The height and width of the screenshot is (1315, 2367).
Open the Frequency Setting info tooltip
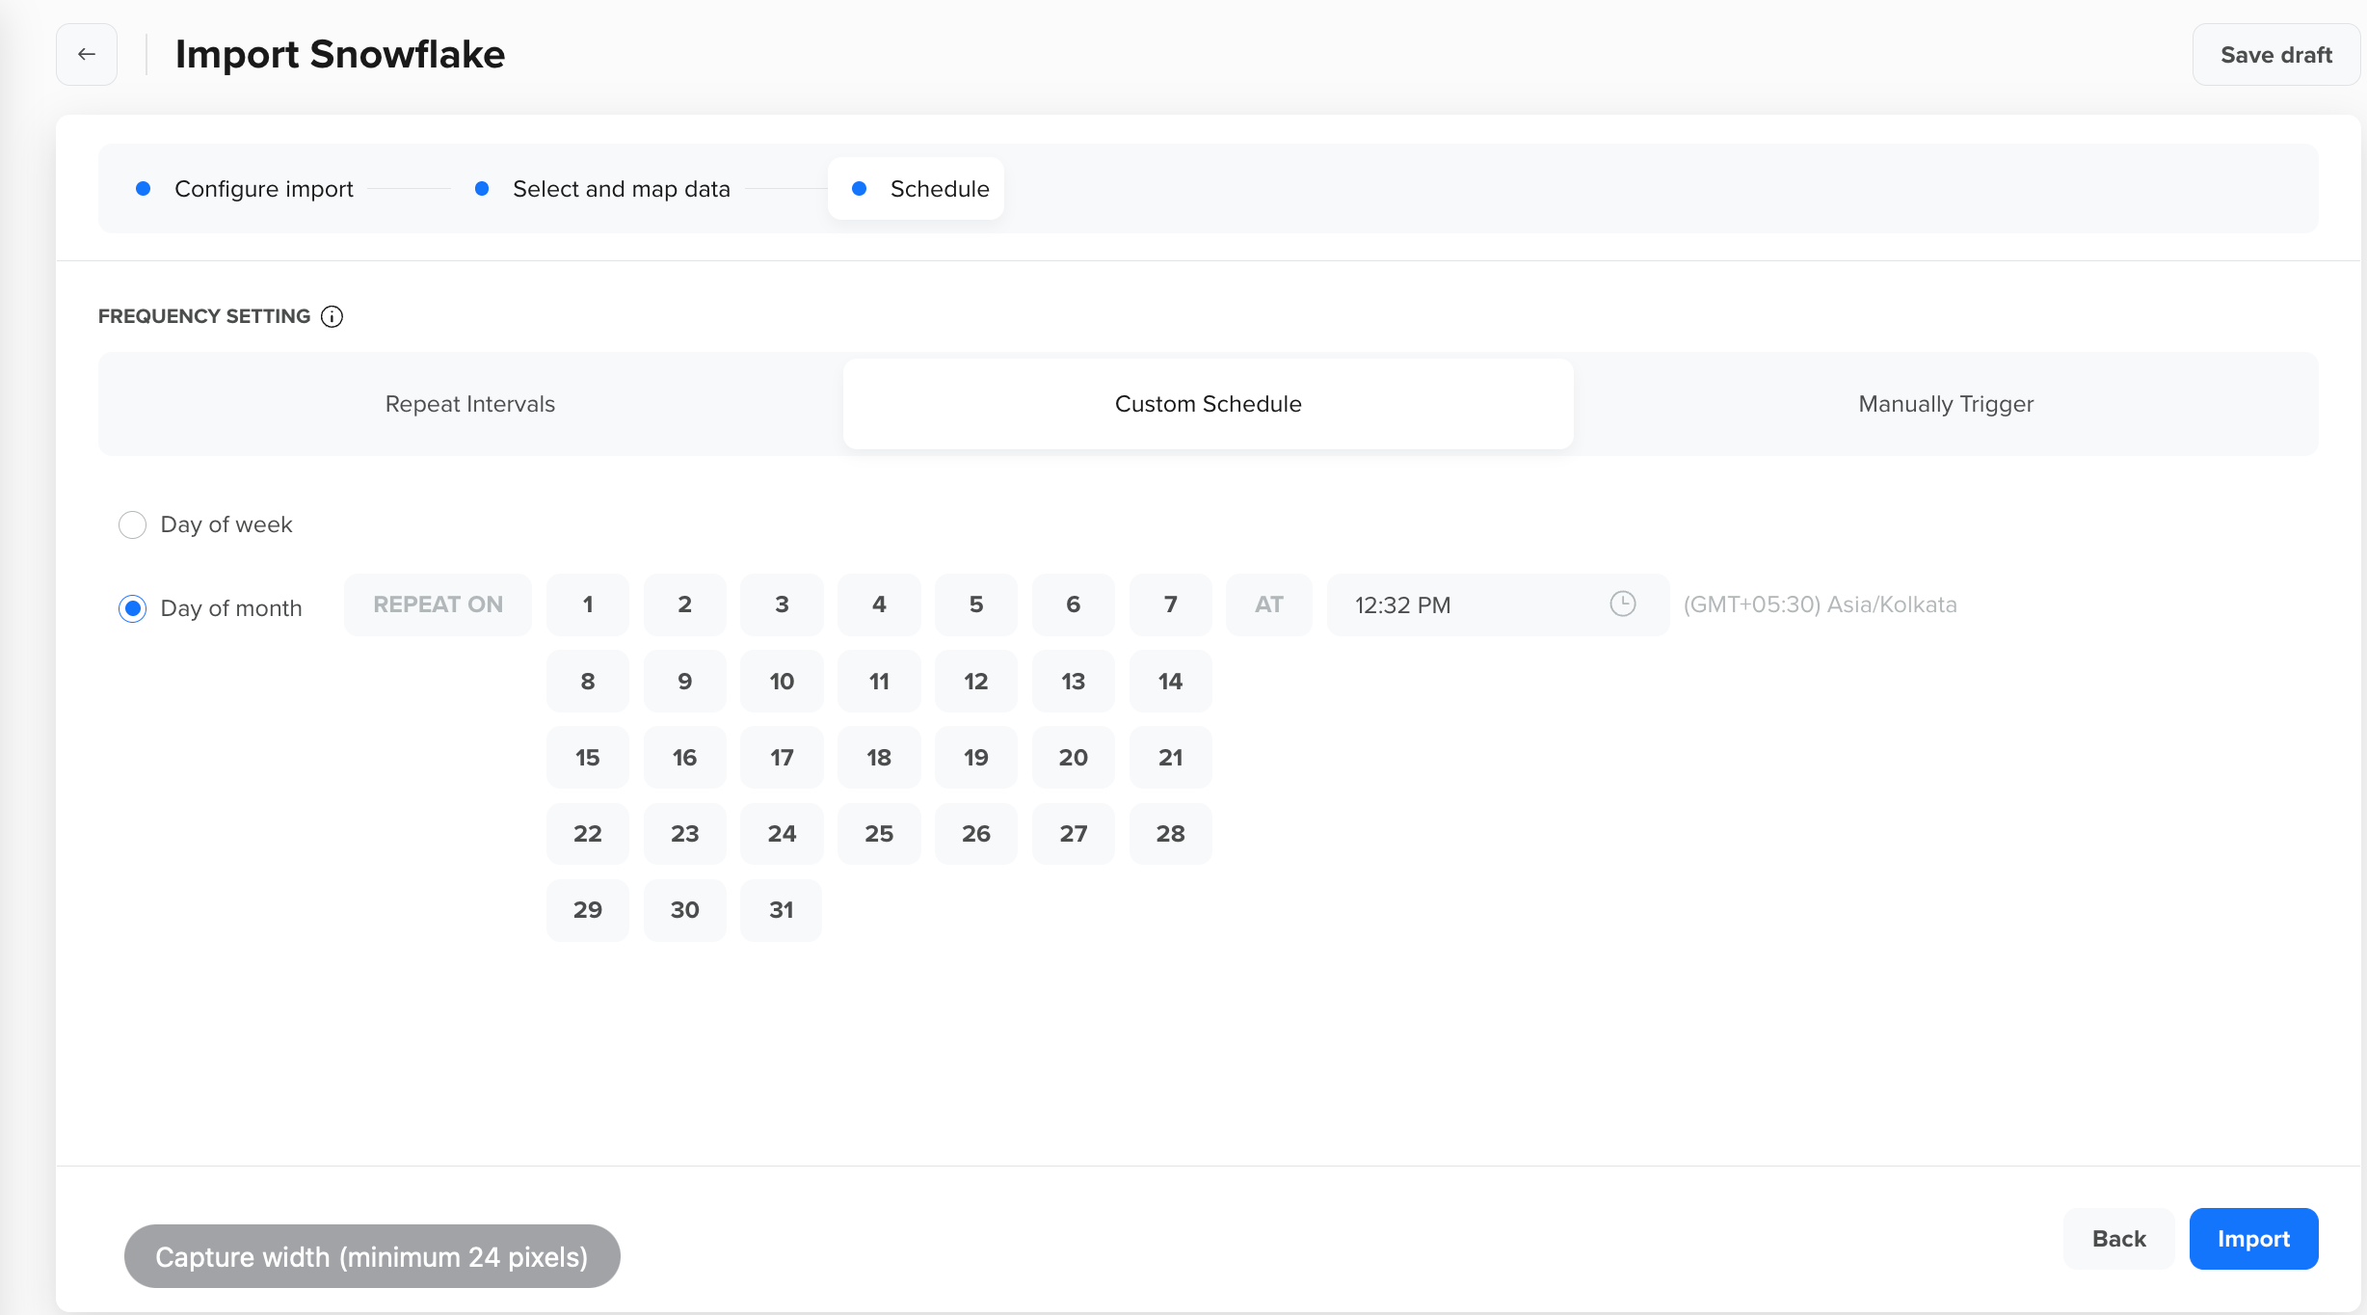pos(332,316)
